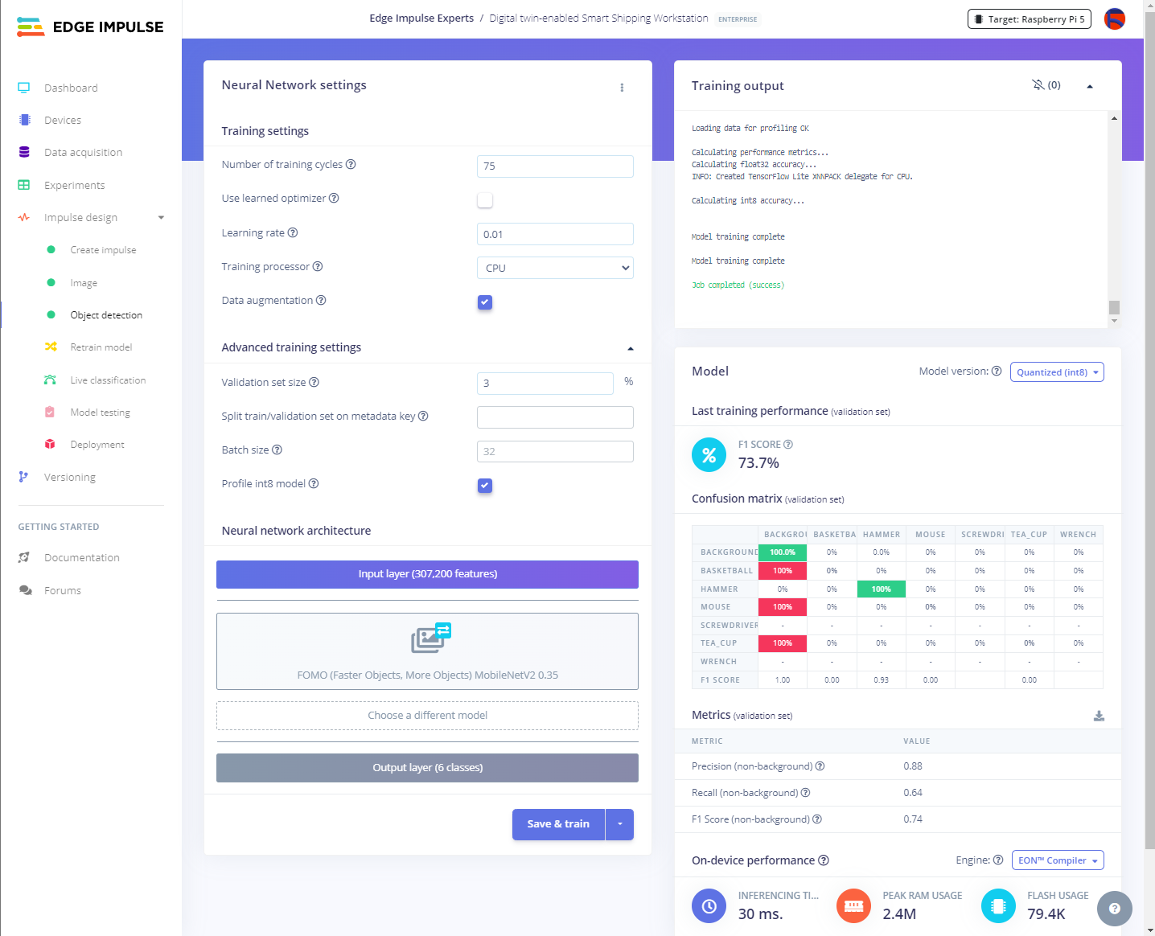Go to Data acquisition in sidebar
1155x936 pixels.
click(x=83, y=153)
